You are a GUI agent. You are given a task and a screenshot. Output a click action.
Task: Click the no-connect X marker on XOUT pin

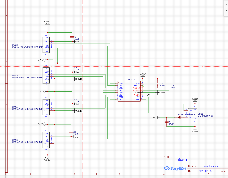coord(143,86)
